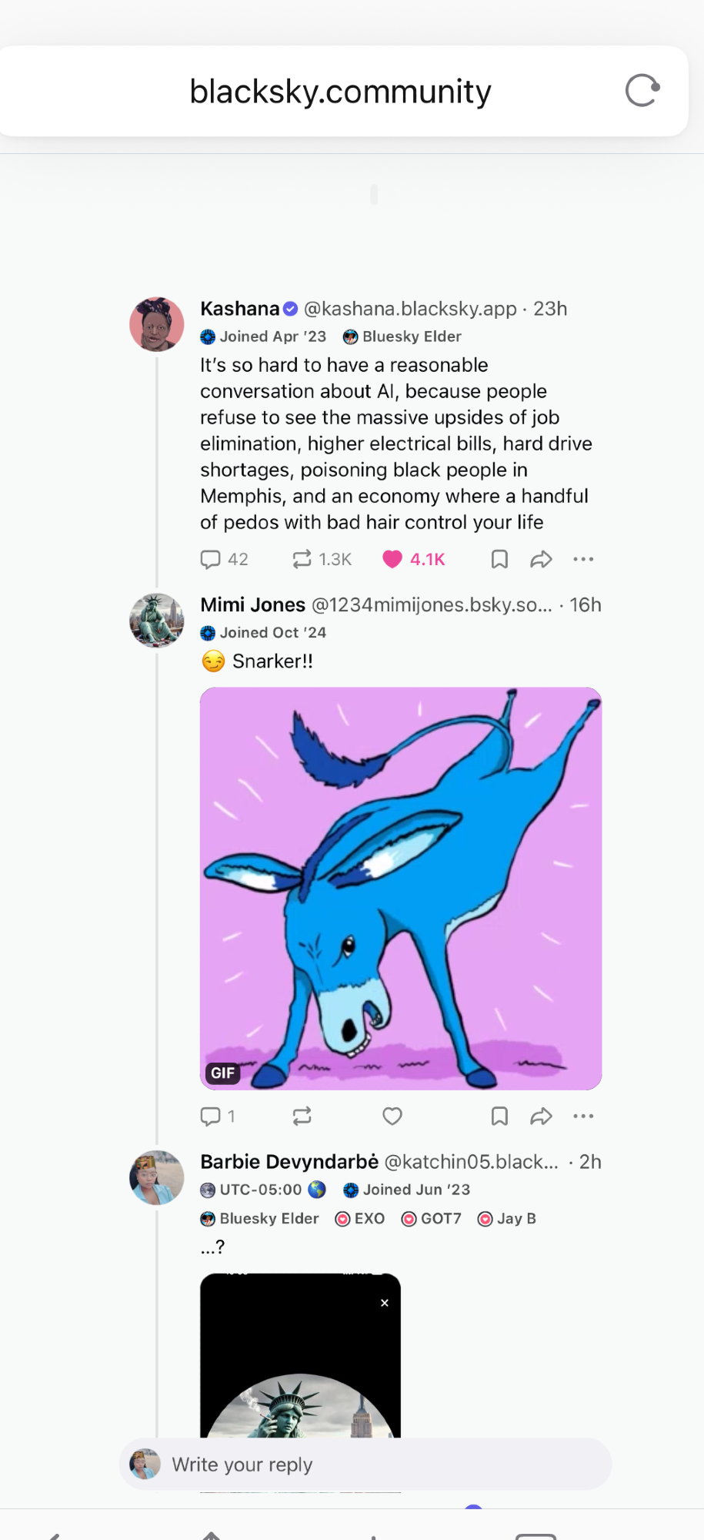Play the blue donkey GIF
This screenshot has height=1540, width=704.
(401, 888)
